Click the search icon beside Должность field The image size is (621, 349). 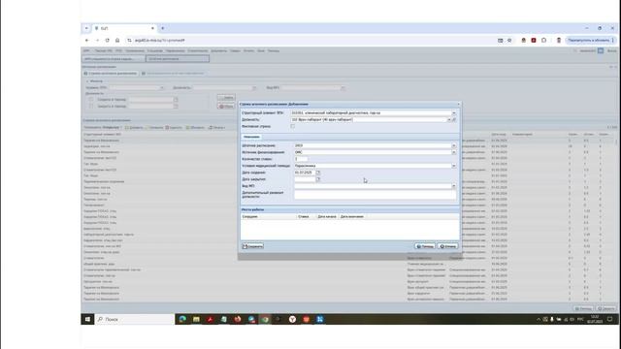(454, 119)
